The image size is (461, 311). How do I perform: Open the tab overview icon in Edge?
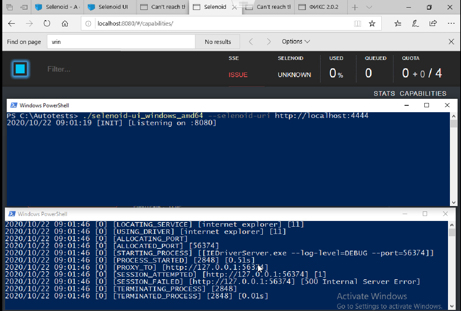coord(10,7)
